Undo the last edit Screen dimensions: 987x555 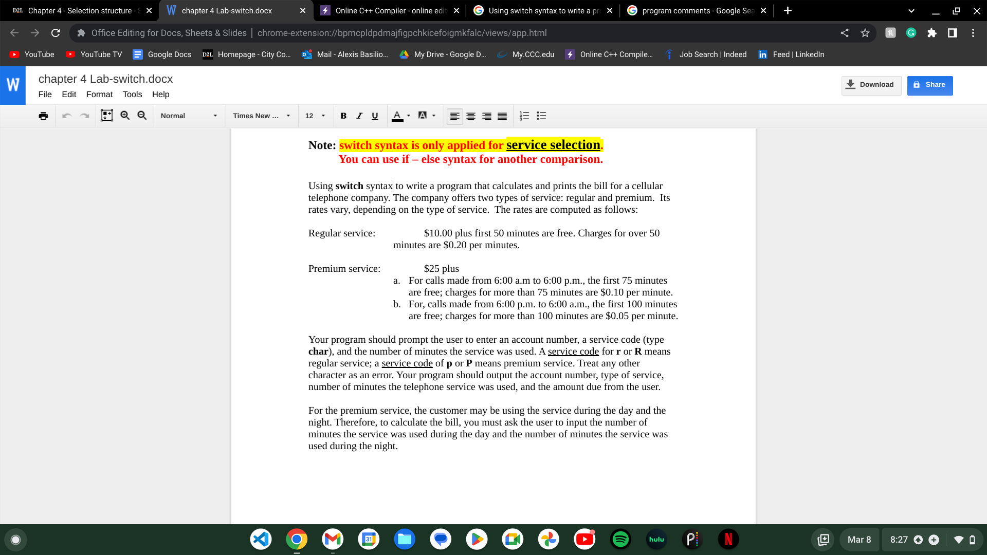pos(67,116)
